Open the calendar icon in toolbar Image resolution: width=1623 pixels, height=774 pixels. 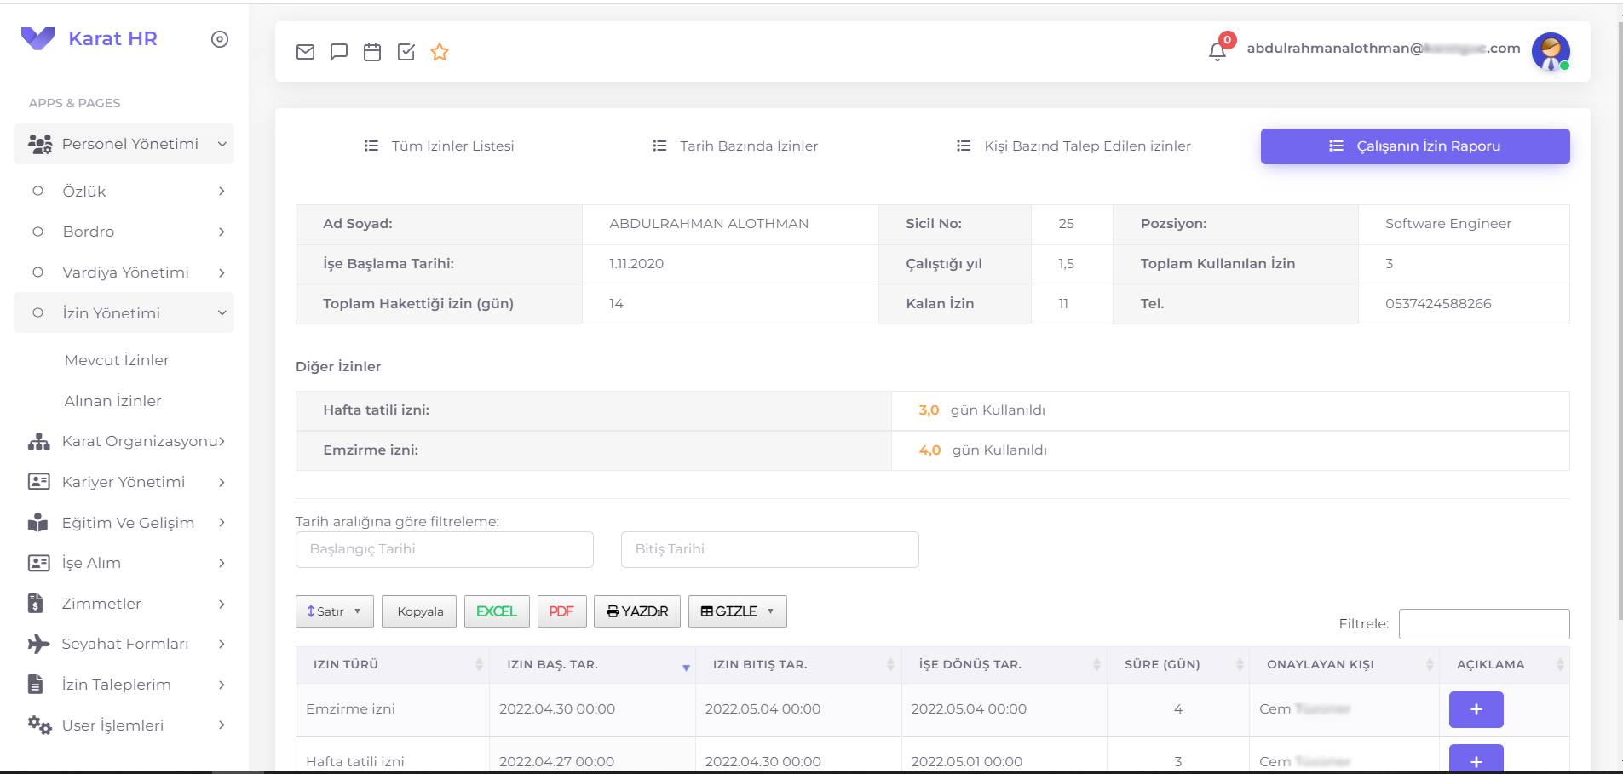(372, 51)
